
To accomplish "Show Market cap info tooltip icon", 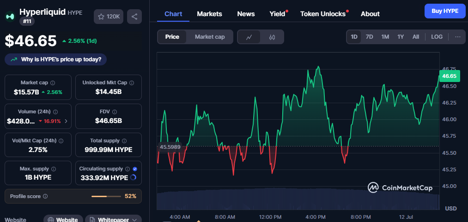I will coord(53,83).
